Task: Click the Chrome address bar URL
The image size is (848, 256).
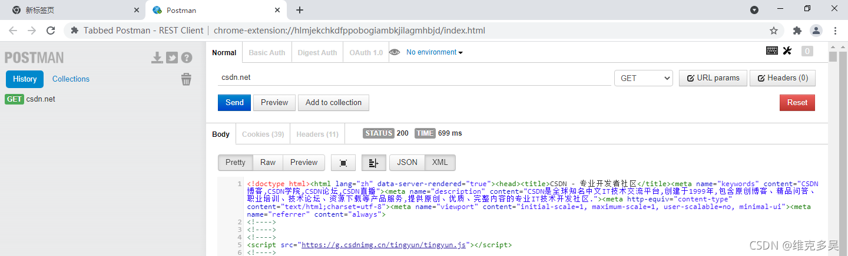Action: tap(349, 31)
